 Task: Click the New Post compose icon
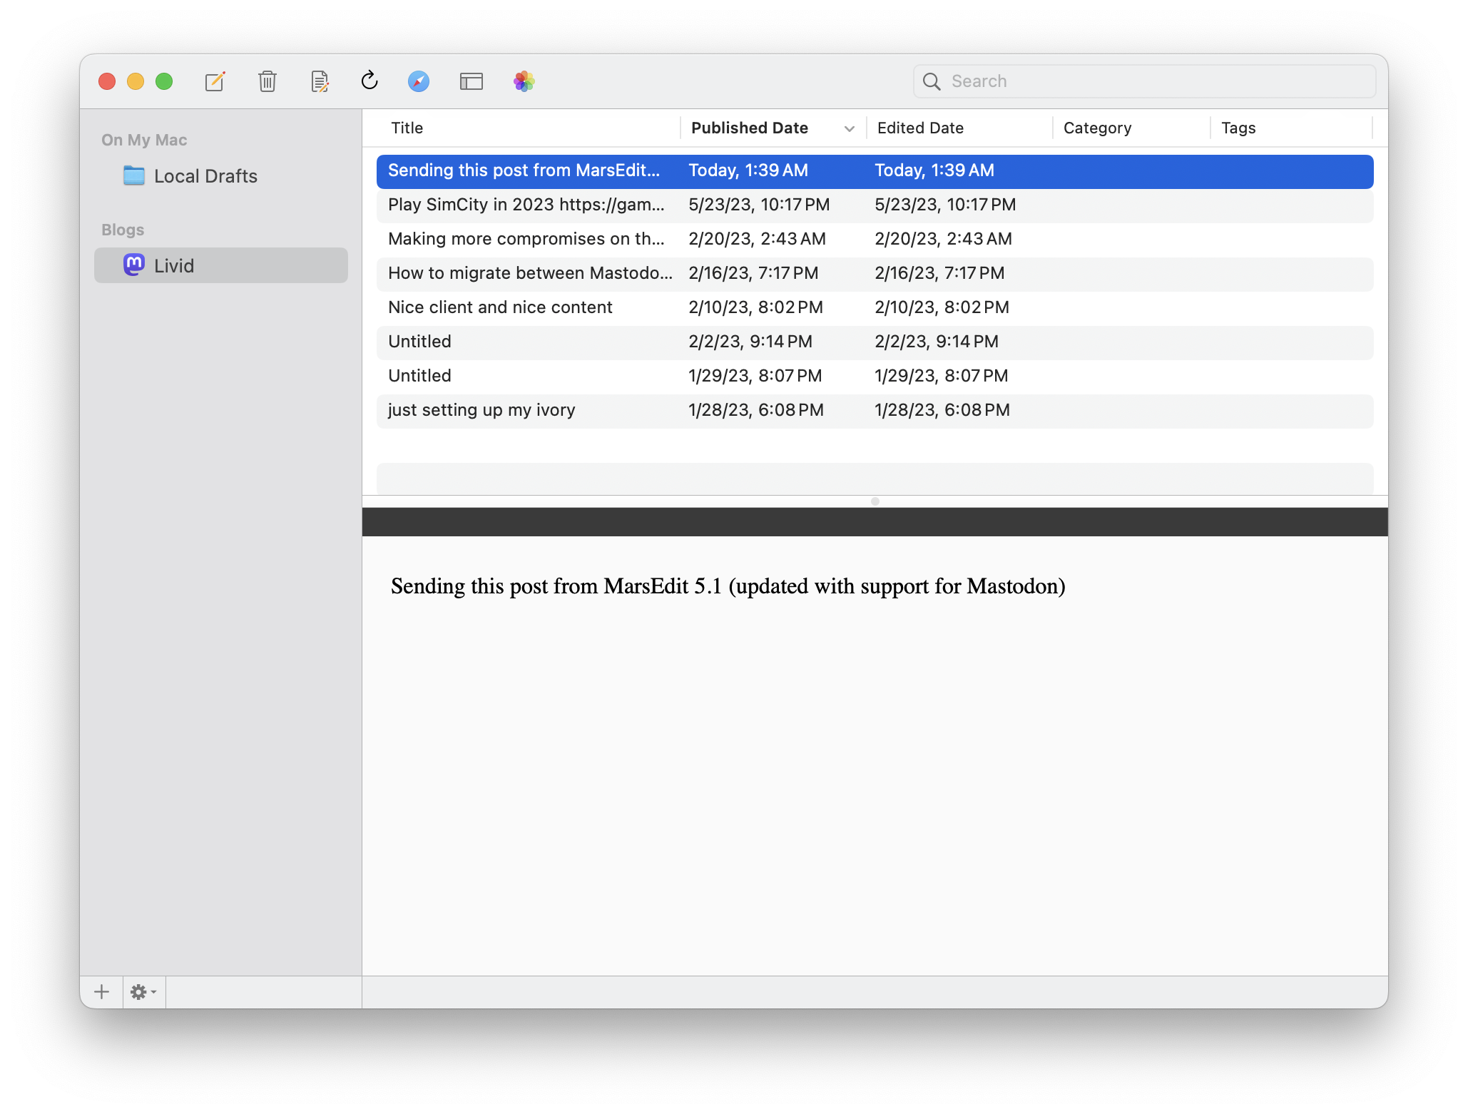[x=215, y=81]
